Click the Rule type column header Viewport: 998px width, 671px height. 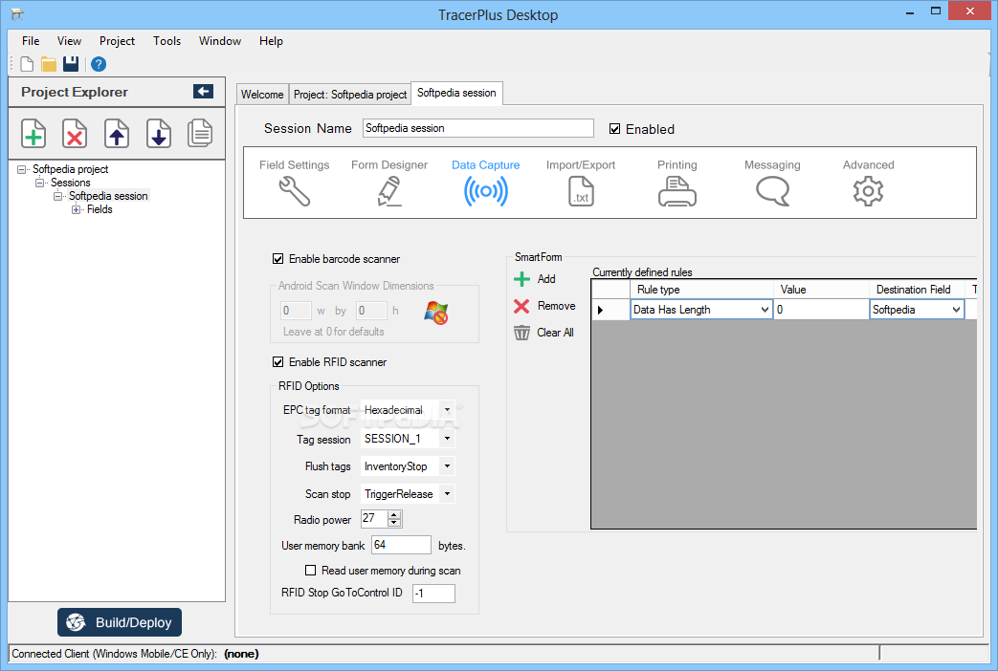(701, 290)
